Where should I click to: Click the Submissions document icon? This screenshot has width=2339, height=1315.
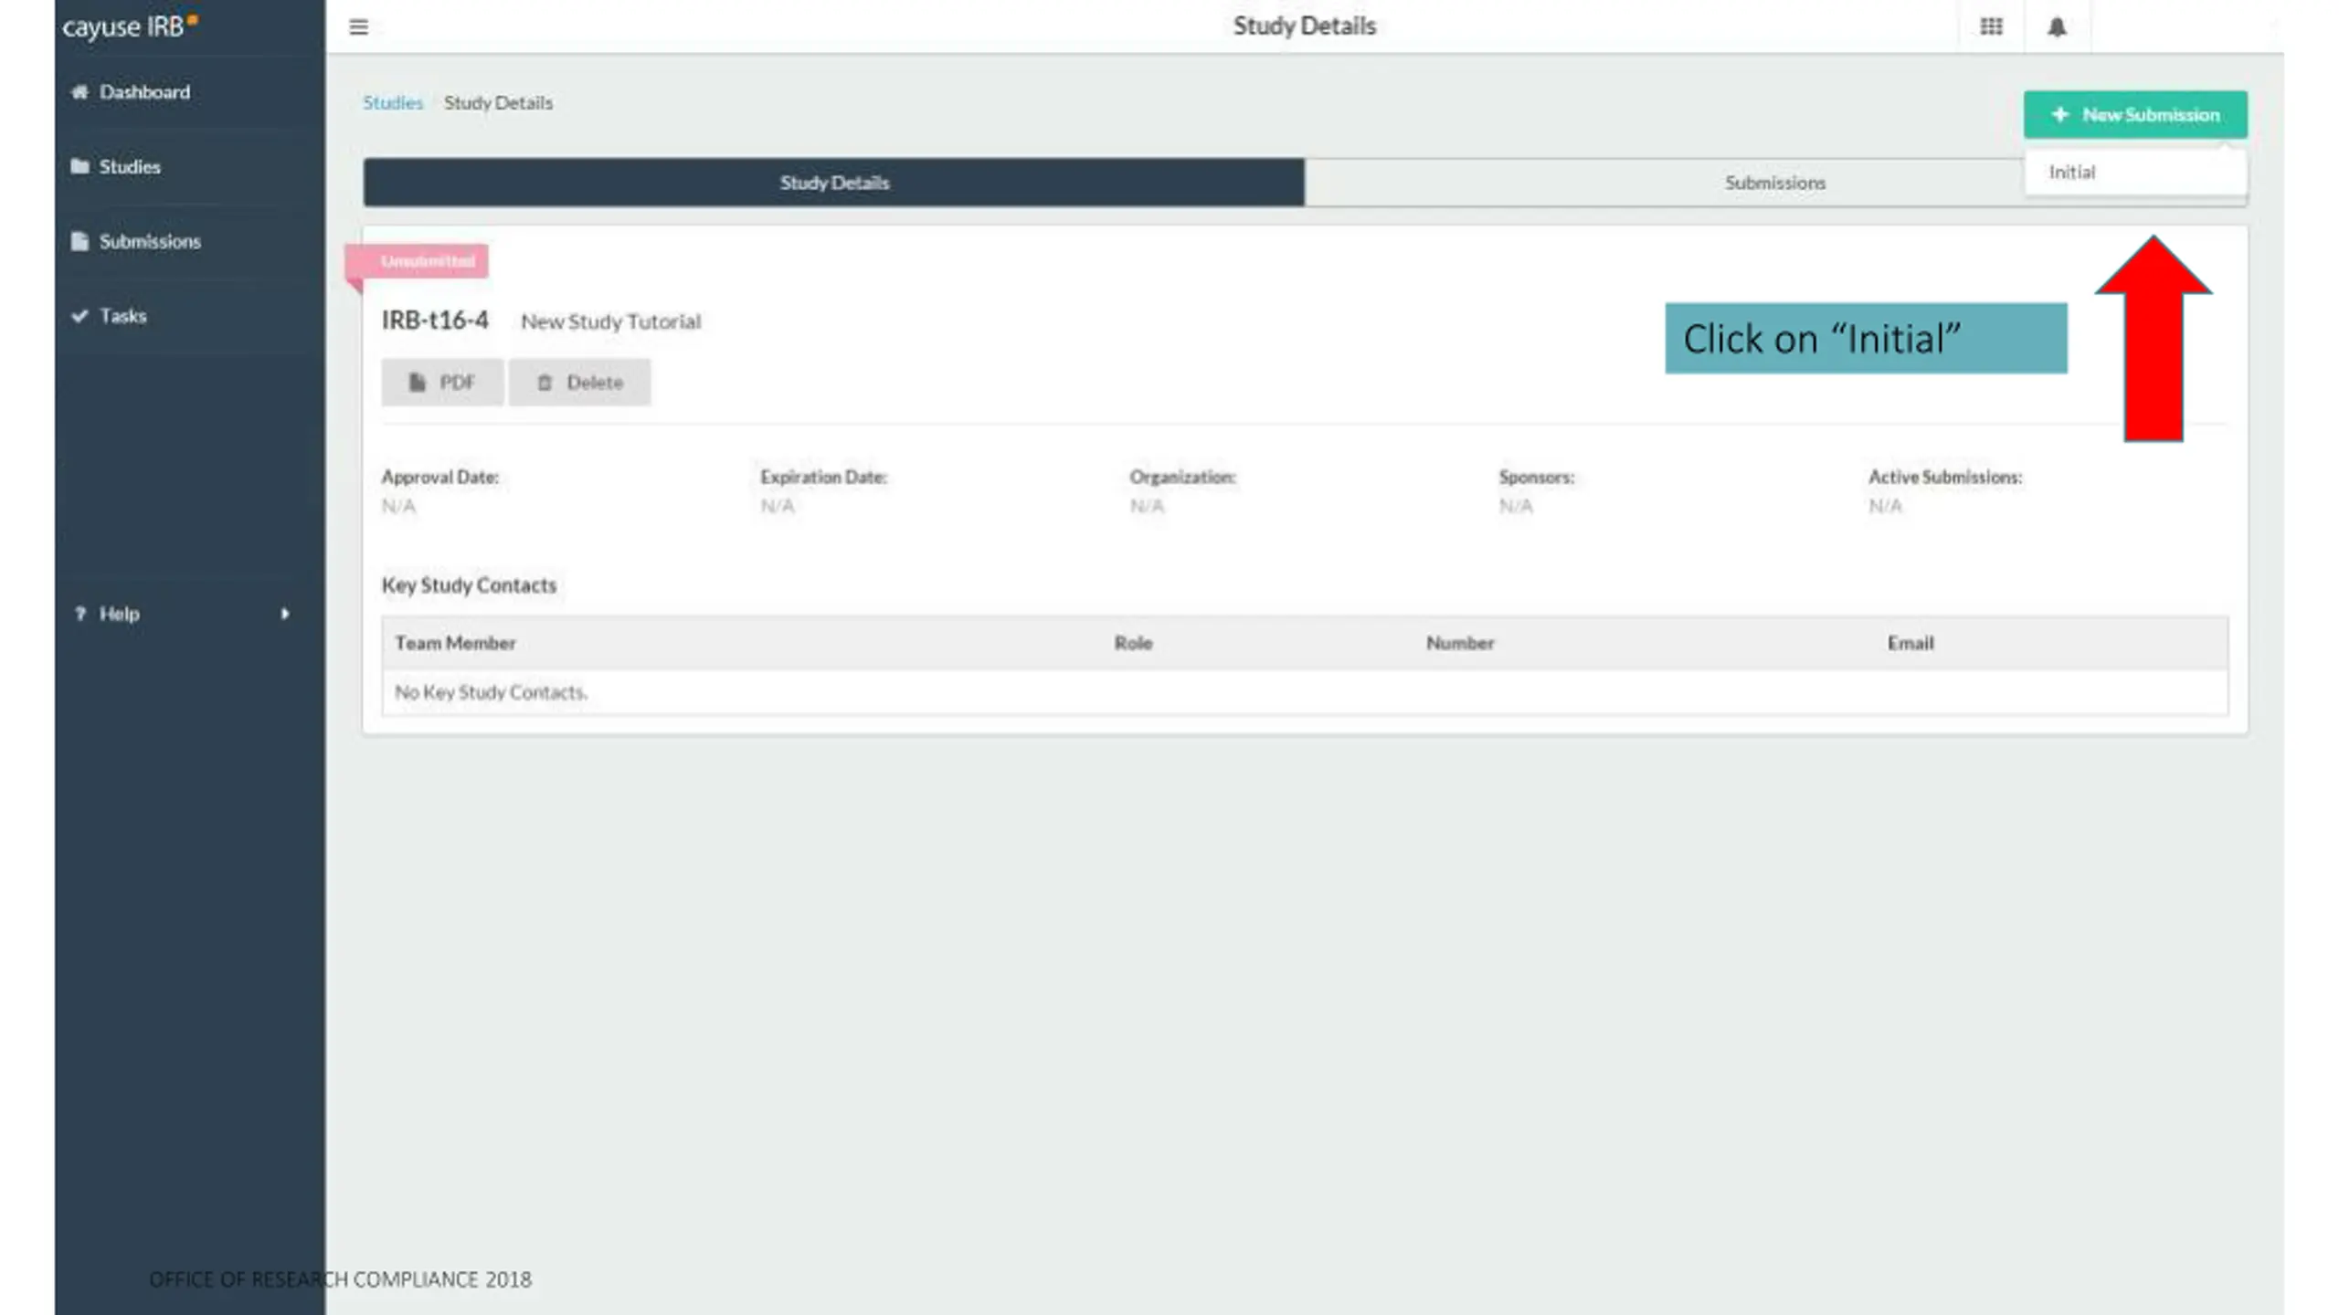80,241
